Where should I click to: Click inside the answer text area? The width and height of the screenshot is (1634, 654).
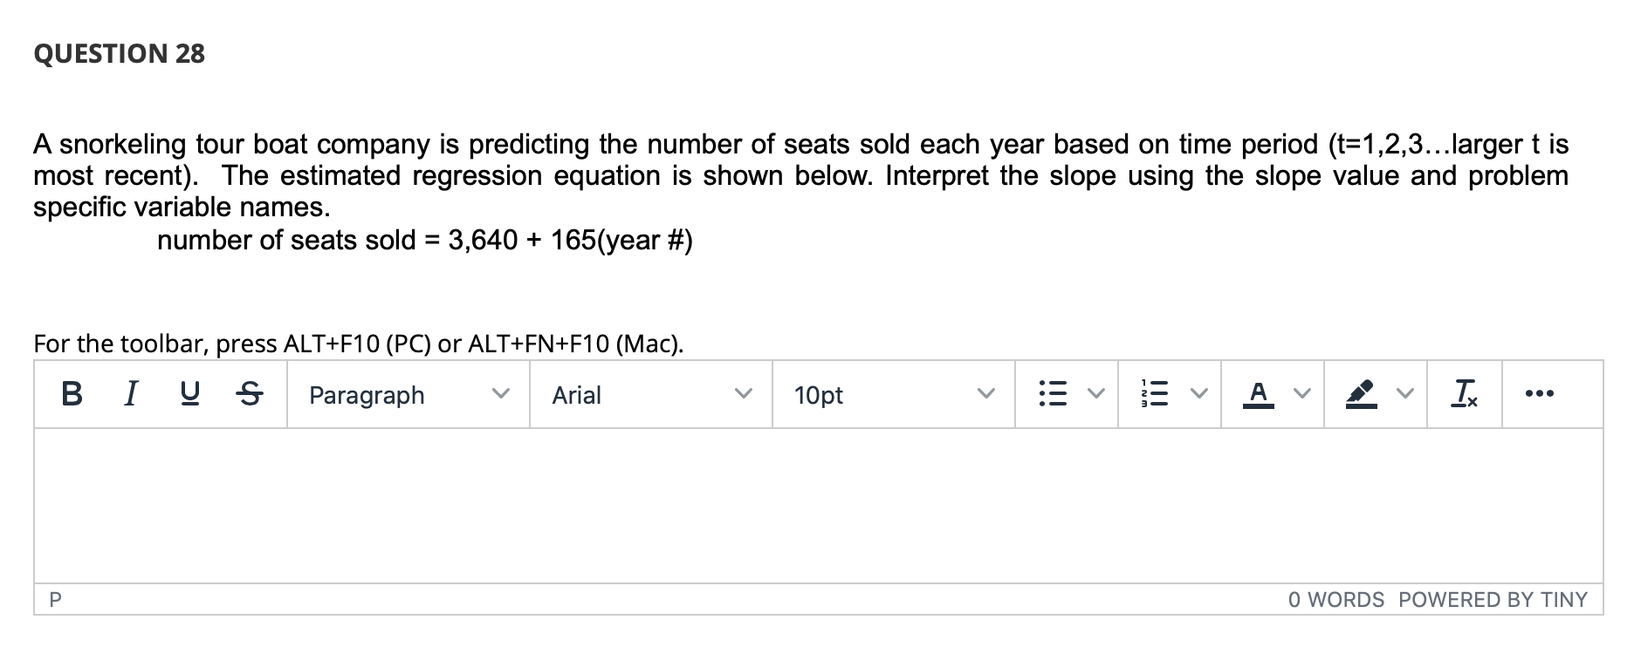(818, 505)
